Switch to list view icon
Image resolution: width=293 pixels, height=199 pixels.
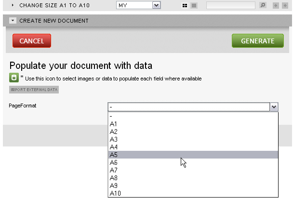[x=194, y=6]
